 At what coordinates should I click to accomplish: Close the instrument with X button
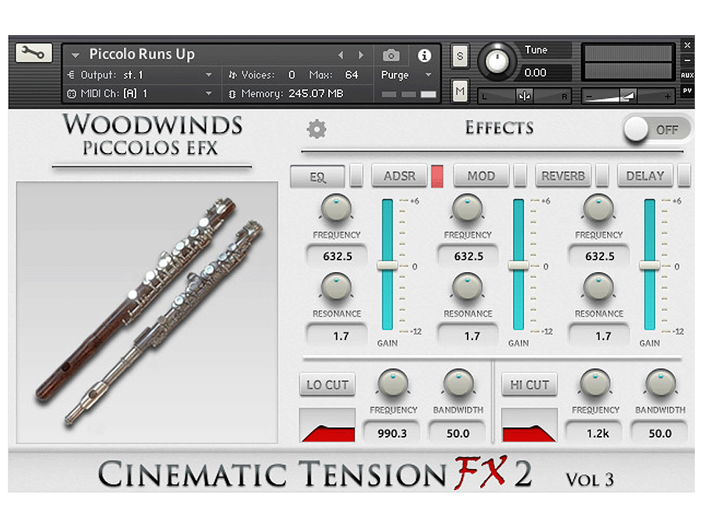[x=687, y=45]
